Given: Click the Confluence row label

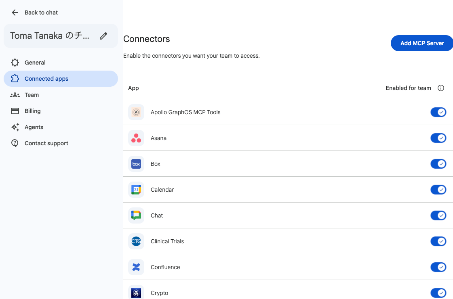Looking at the screenshot, I should pyautogui.click(x=165, y=267).
